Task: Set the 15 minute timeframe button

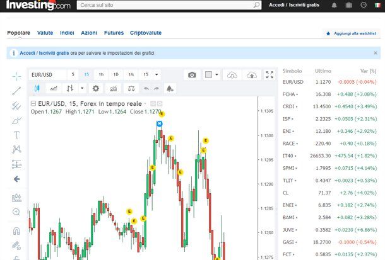Action: click(86, 74)
